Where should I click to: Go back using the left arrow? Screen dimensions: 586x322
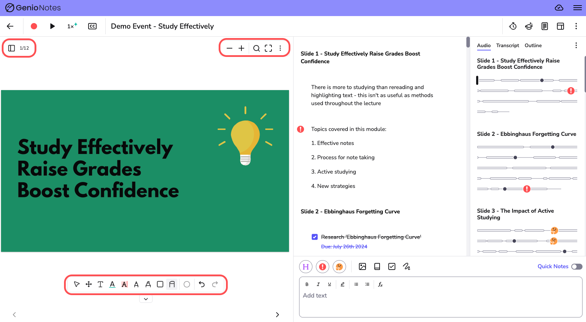point(10,26)
